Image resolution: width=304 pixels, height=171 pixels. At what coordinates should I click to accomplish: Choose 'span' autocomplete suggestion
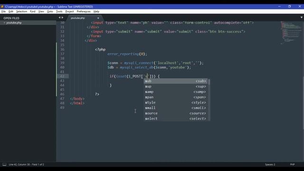point(176,97)
